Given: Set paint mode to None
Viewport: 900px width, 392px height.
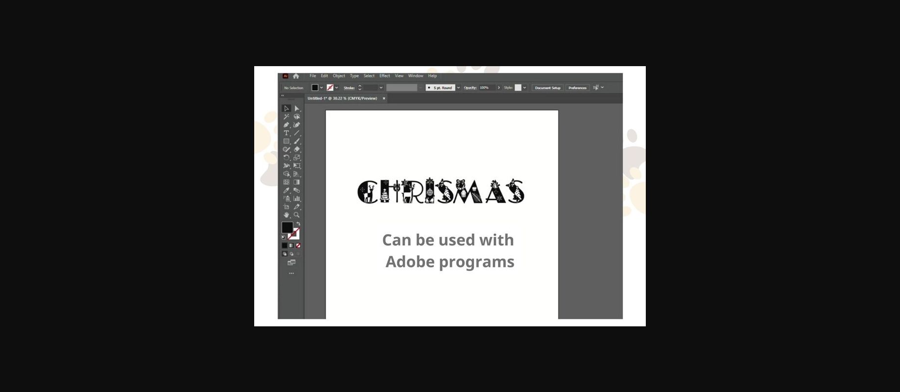Looking at the screenshot, I should pos(298,245).
